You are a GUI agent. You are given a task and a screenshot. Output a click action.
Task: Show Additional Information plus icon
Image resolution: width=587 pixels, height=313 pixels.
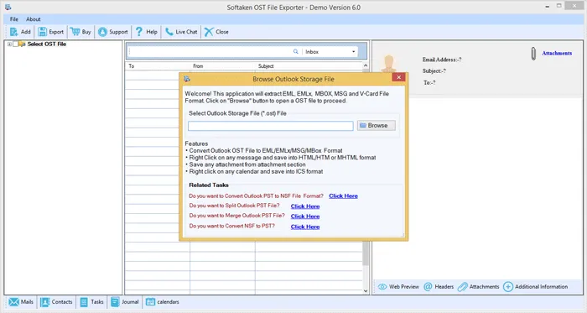tap(508, 287)
